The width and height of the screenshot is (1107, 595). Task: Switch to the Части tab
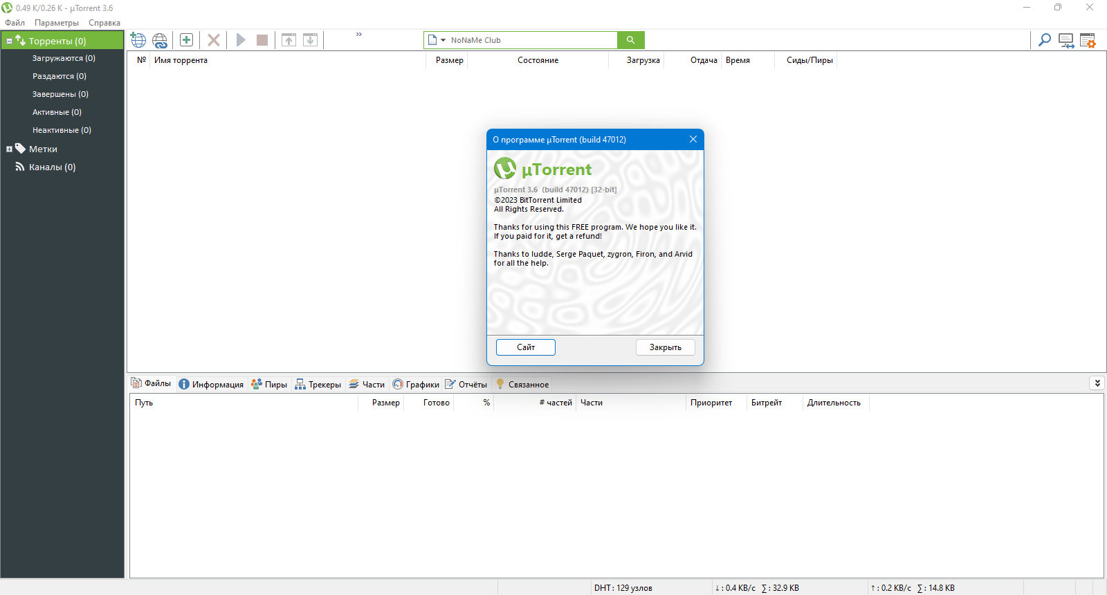[x=367, y=385]
